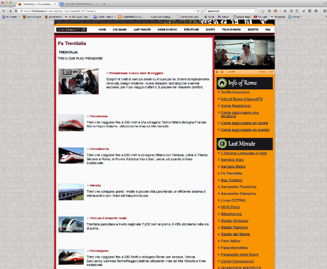Open the livestream CHAT button
This screenshot has height=269, width=327.
pyautogui.click(x=271, y=72)
